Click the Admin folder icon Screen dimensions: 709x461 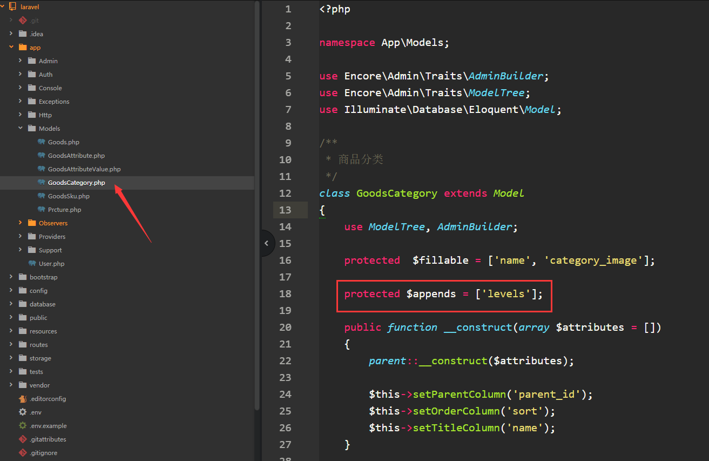(x=32, y=61)
